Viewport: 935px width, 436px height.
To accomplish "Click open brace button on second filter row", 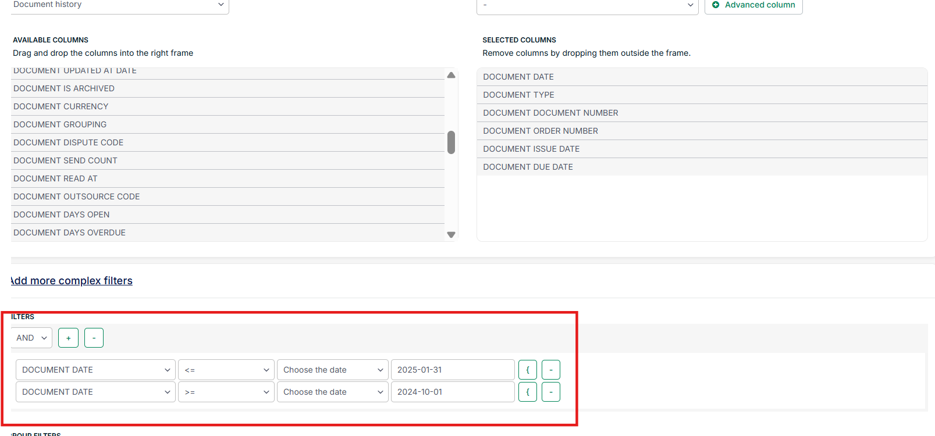I will pyautogui.click(x=527, y=392).
